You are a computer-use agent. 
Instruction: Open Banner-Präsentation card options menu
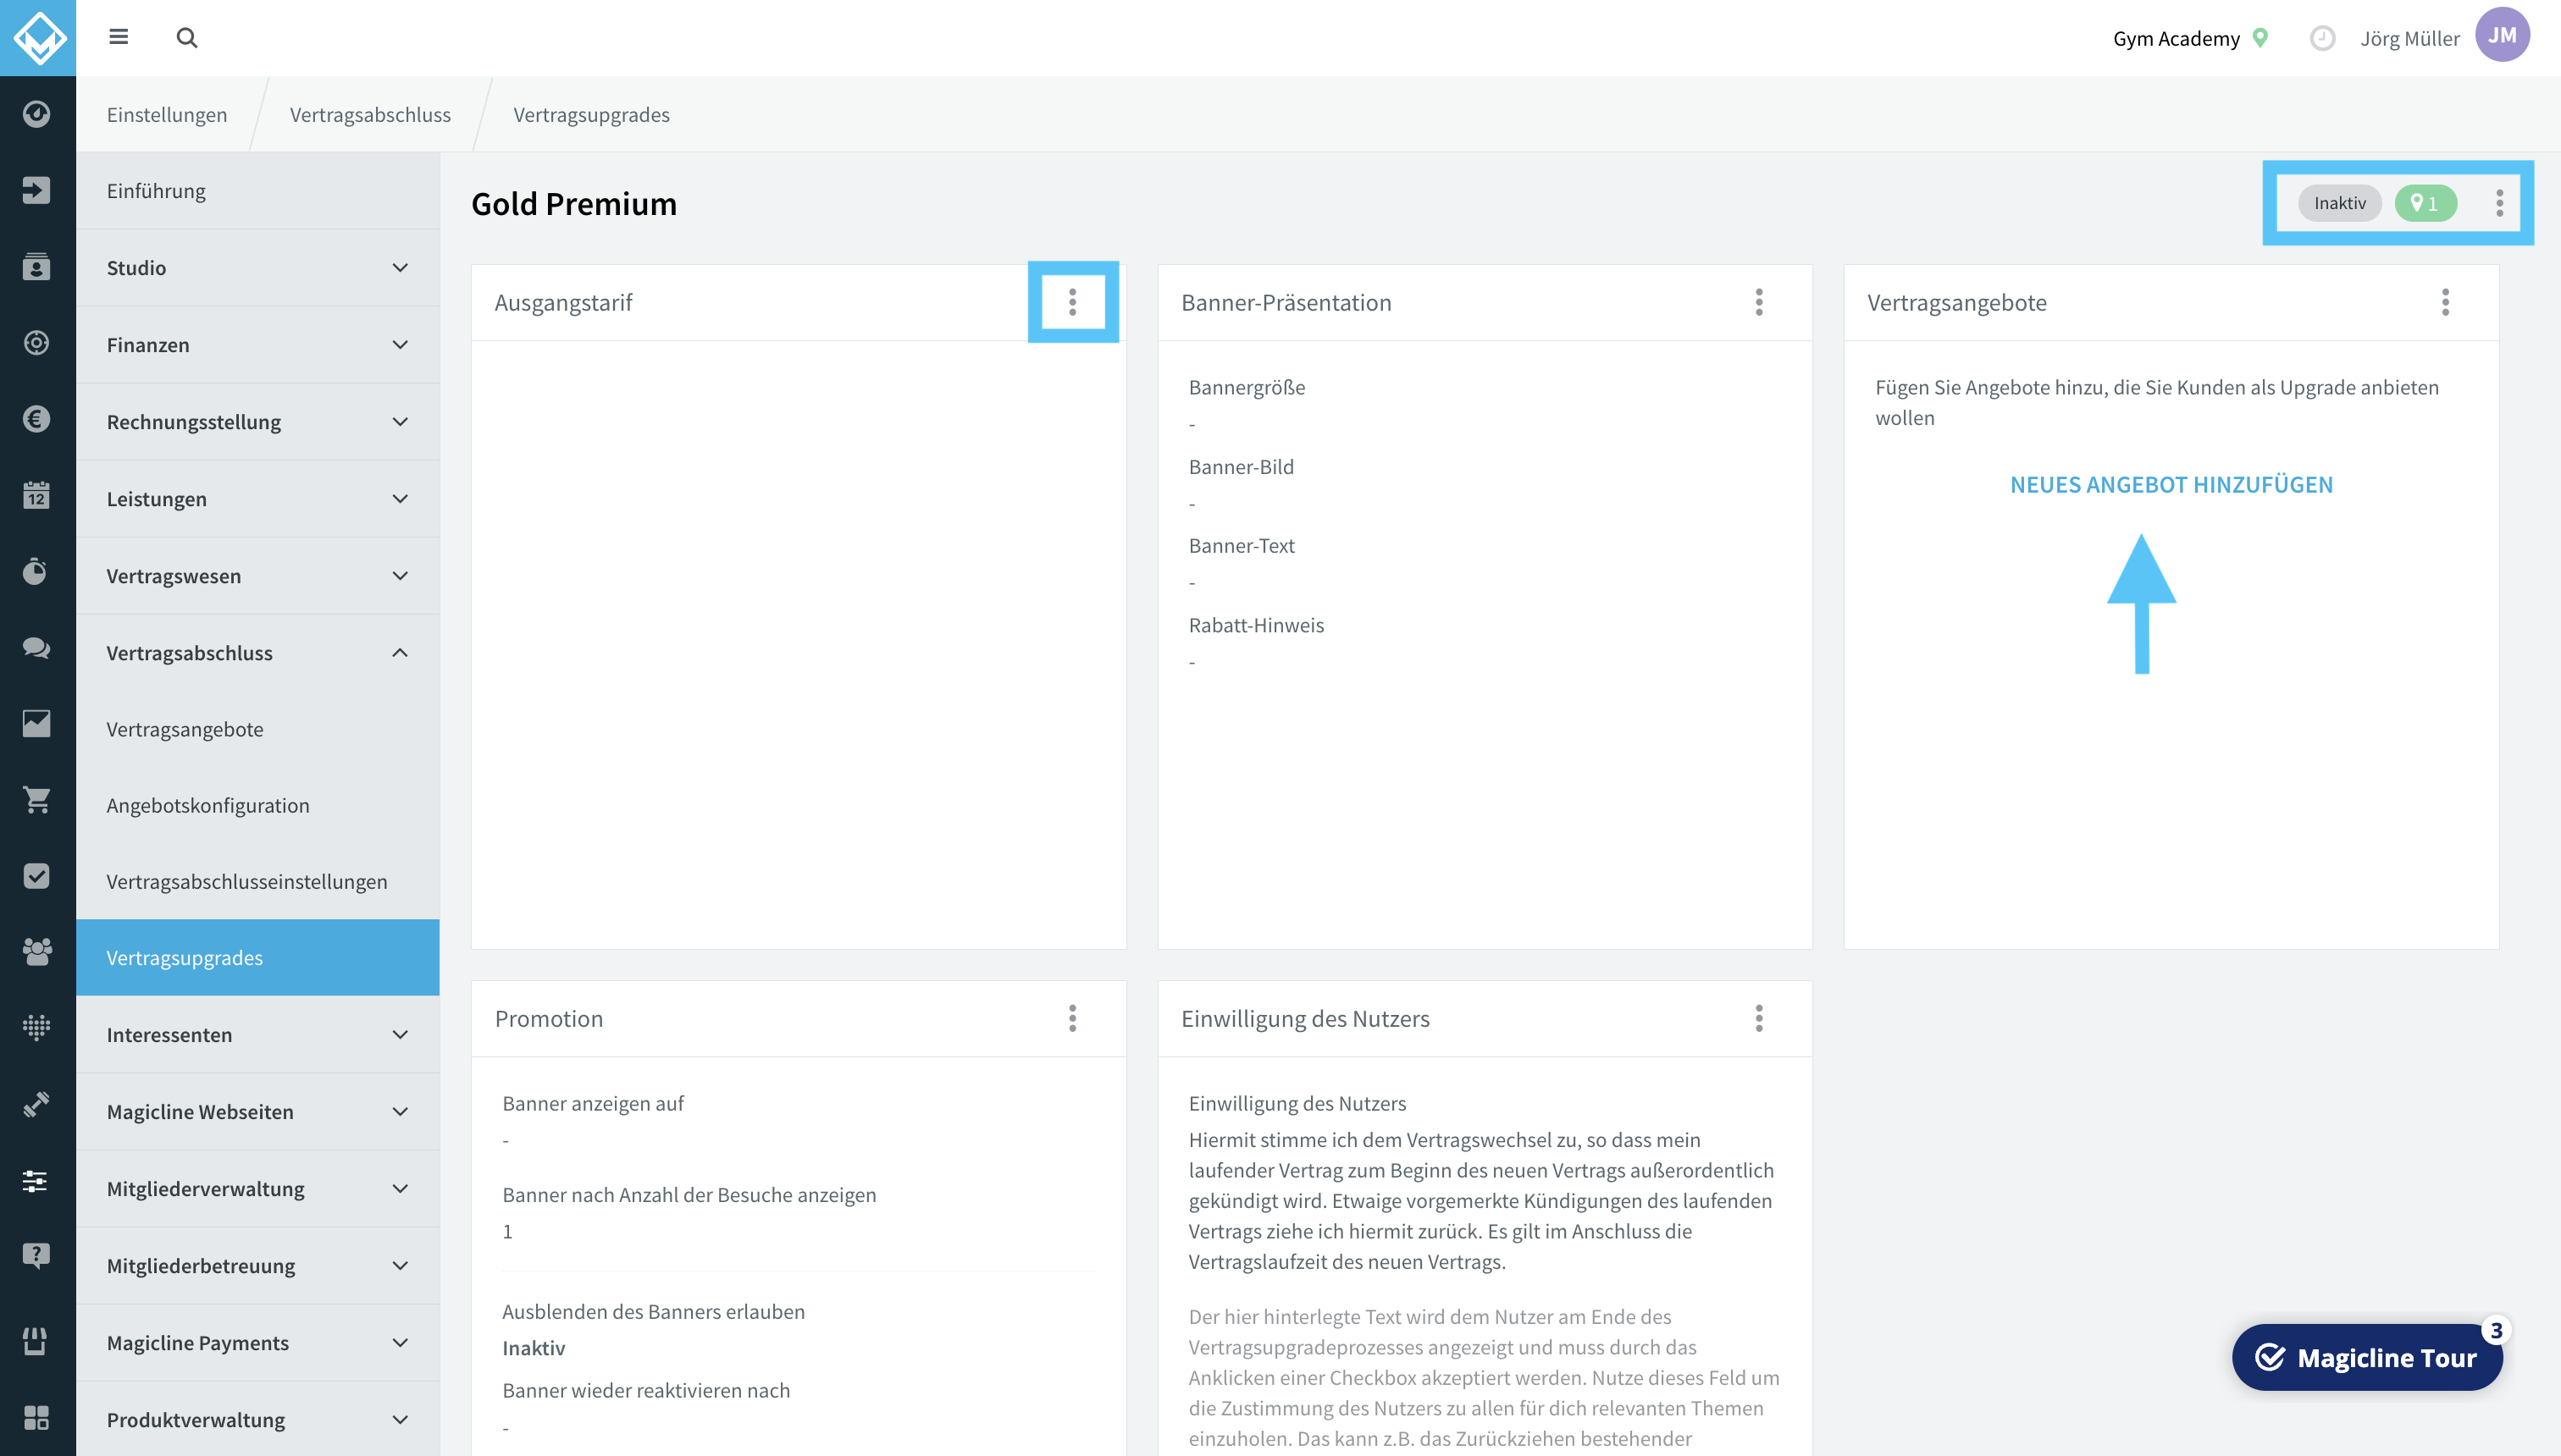click(1759, 302)
